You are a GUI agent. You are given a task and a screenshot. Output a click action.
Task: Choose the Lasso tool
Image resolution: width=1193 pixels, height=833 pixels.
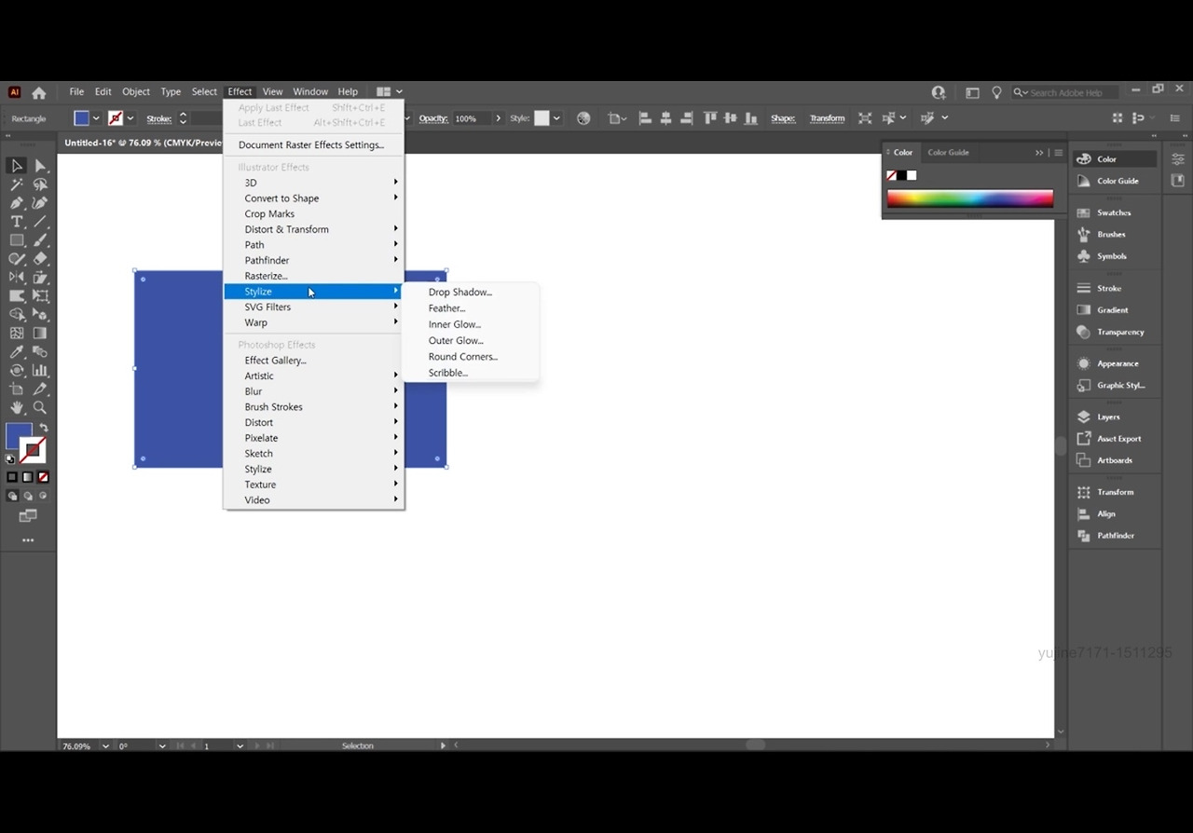[x=40, y=184]
